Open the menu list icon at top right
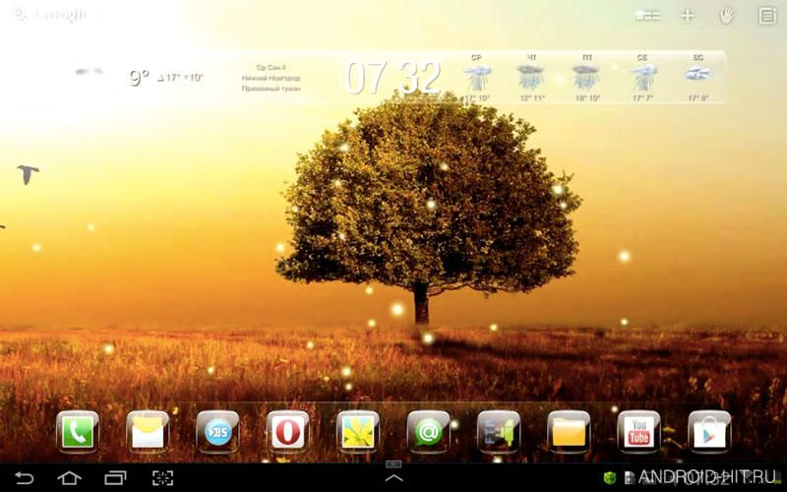 click(x=767, y=16)
